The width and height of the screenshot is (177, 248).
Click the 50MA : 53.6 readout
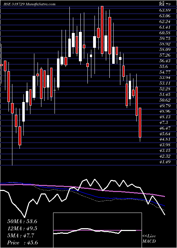coord(22,221)
